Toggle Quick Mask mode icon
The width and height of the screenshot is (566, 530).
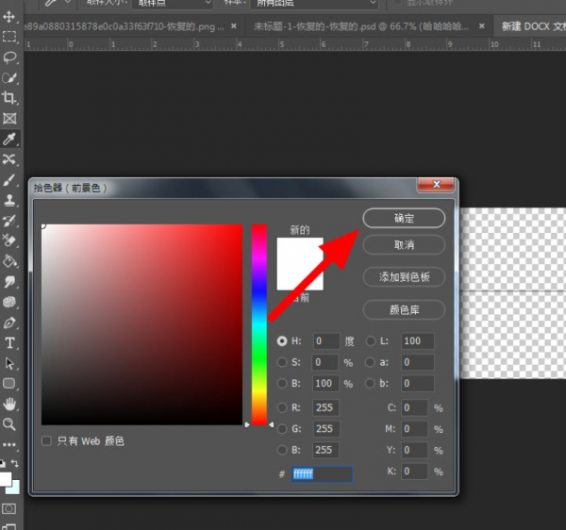8,508
